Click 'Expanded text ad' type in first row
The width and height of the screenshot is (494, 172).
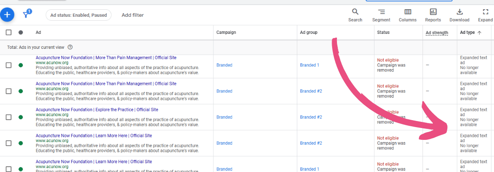(474, 60)
